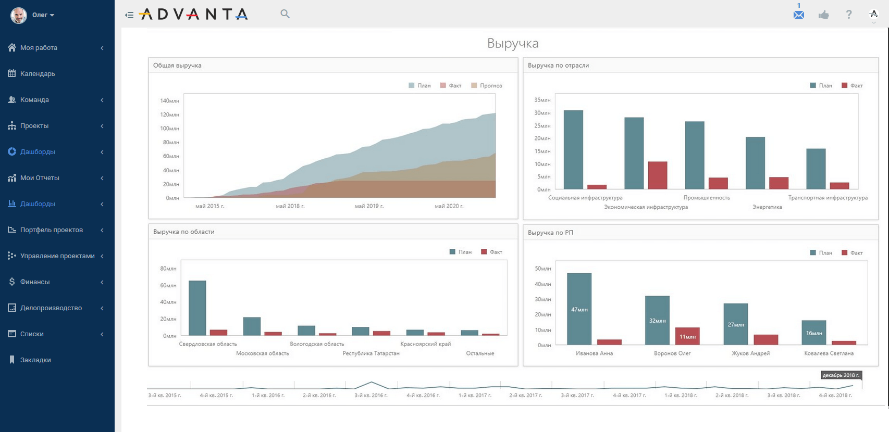889x432 pixels.
Task: Click 3-й кв. 2016 г. peak on timeline
Action: click(371, 384)
